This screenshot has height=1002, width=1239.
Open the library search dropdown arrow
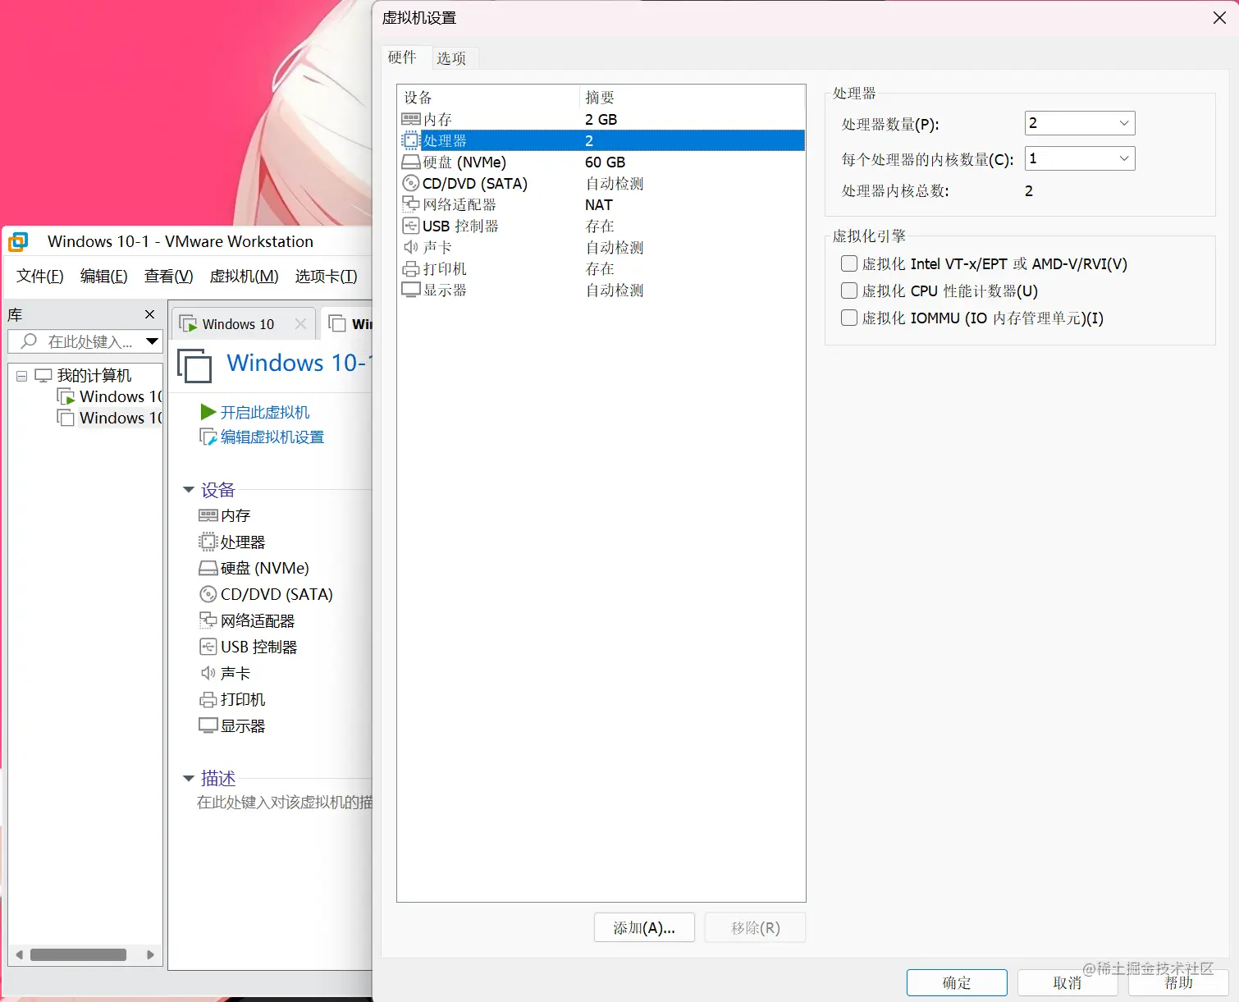[x=152, y=341]
